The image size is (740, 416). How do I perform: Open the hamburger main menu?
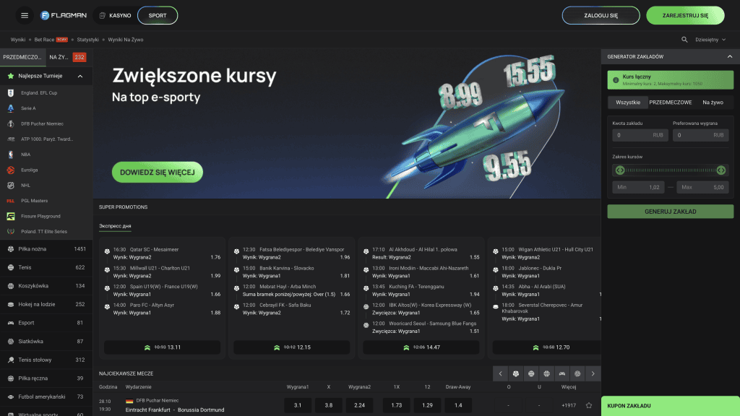[25, 15]
